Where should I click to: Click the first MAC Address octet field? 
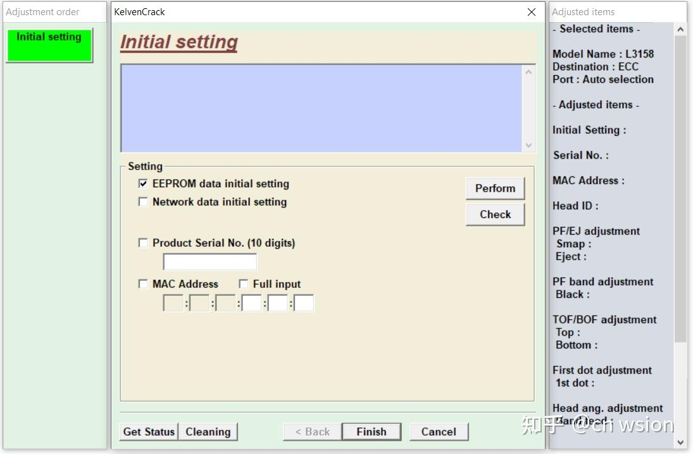[x=173, y=304]
